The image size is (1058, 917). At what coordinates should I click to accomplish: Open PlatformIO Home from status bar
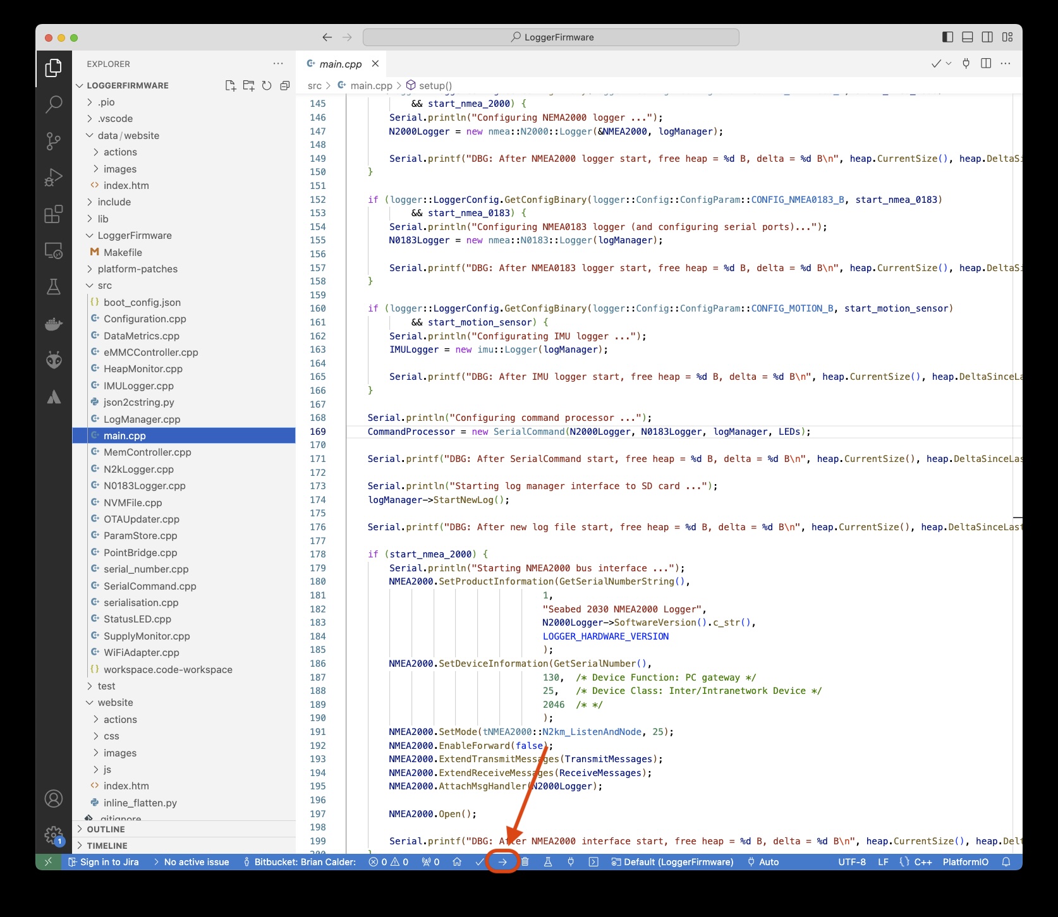(457, 862)
